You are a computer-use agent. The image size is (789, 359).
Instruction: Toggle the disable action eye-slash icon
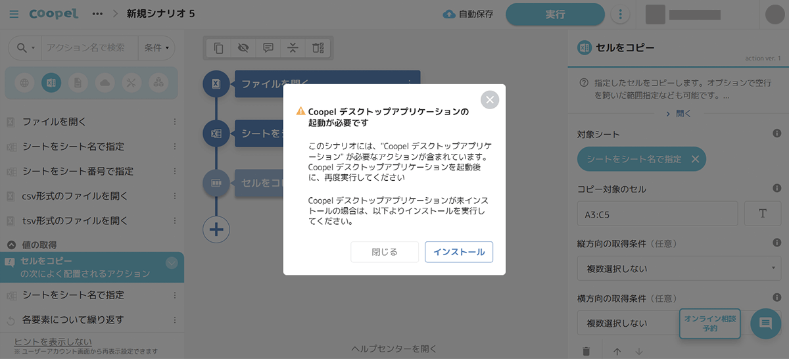tap(243, 47)
